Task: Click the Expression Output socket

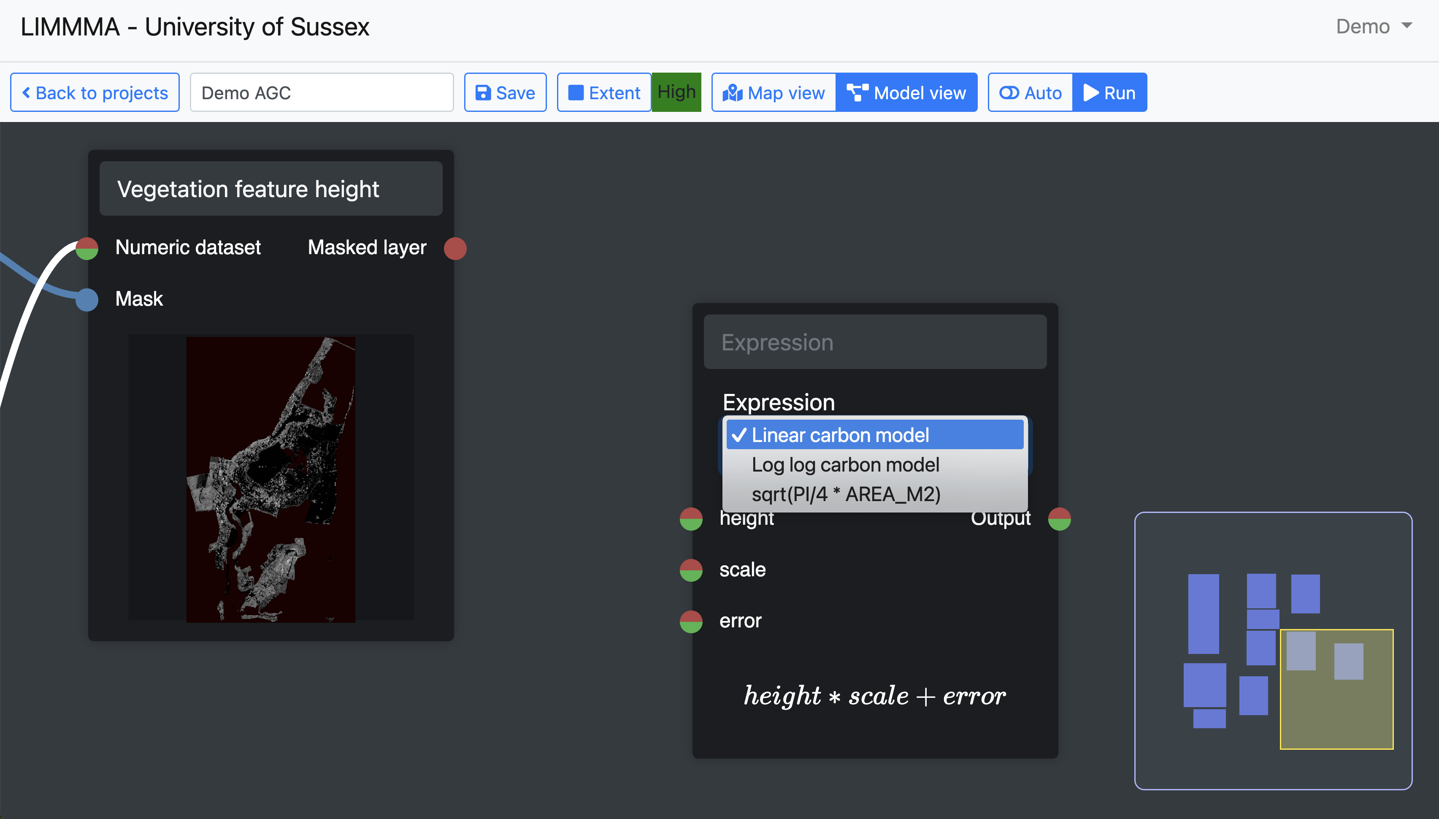Action: coord(1059,518)
